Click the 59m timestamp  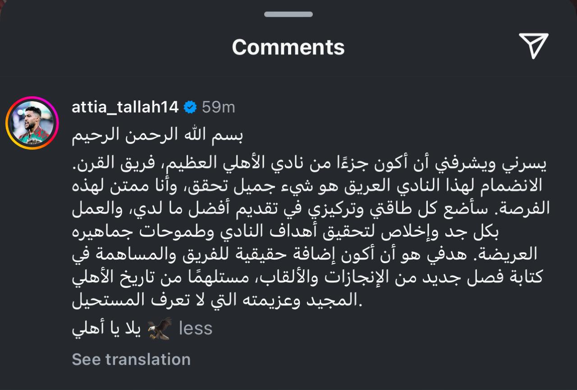218,107
